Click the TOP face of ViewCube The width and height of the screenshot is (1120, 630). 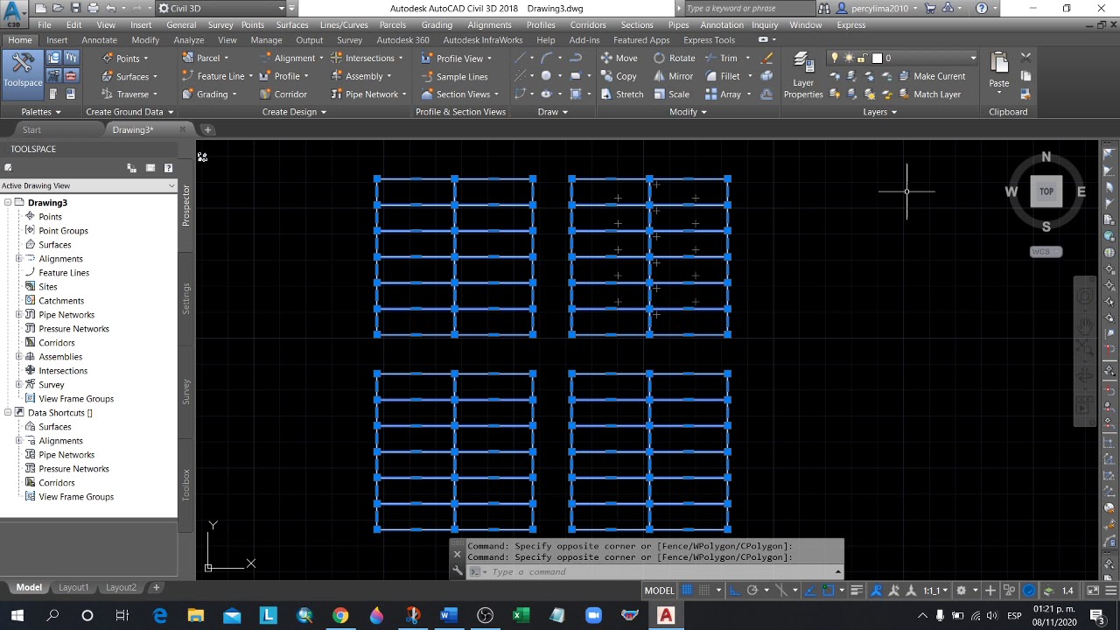coord(1046,192)
